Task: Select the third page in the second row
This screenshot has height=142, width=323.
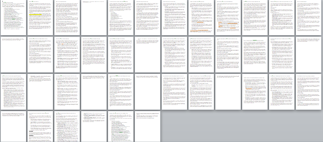Action: pos(67,55)
